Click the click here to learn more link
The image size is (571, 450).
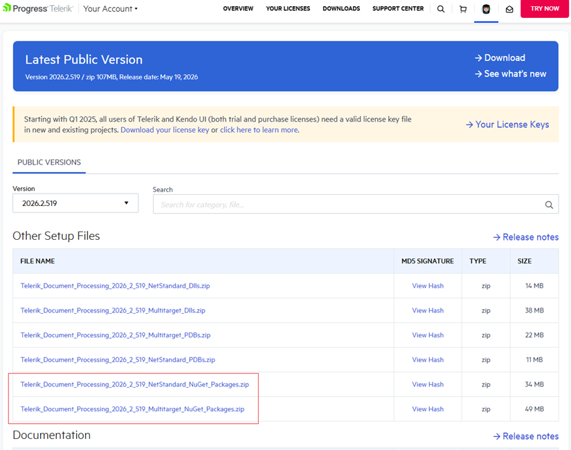point(259,130)
